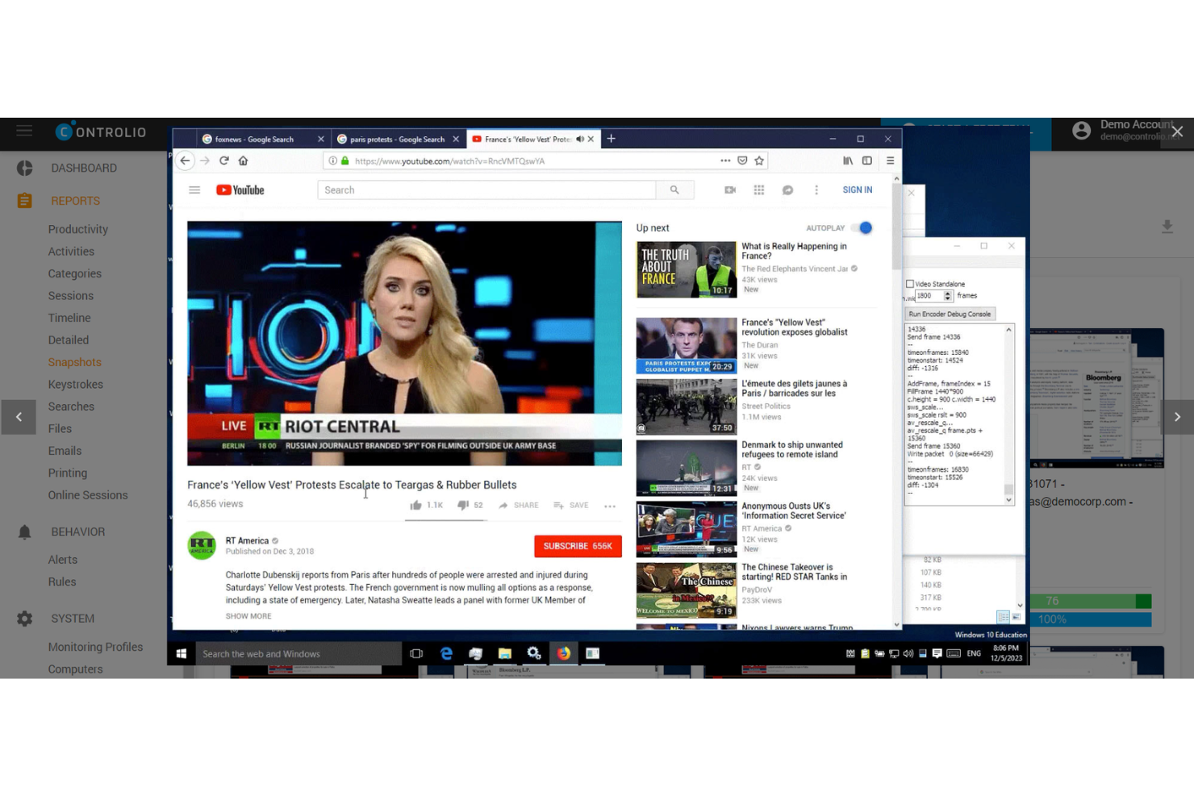This screenshot has width=1194, height=796.
Task: Open YouTube messages icon
Action: tap(787, 190)
